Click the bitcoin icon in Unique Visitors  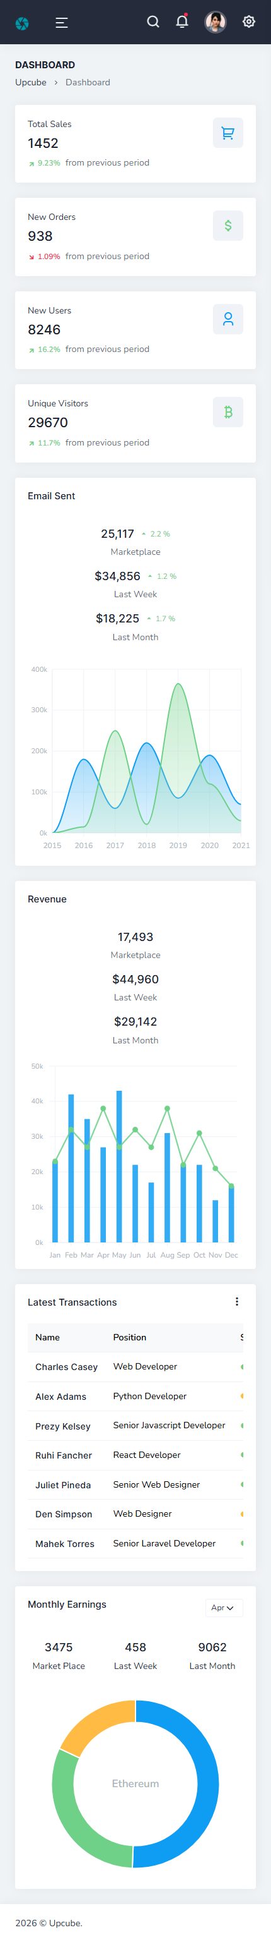[228, 413]
